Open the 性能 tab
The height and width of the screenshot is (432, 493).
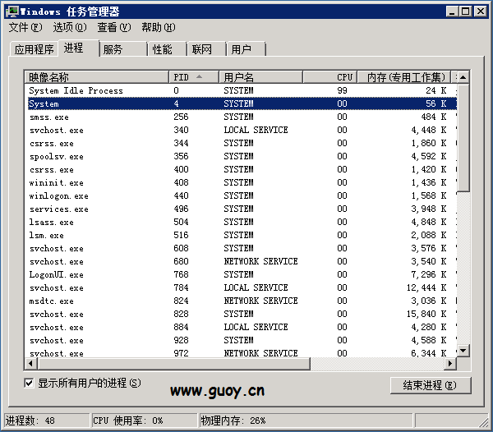click(x=168, y=49)
